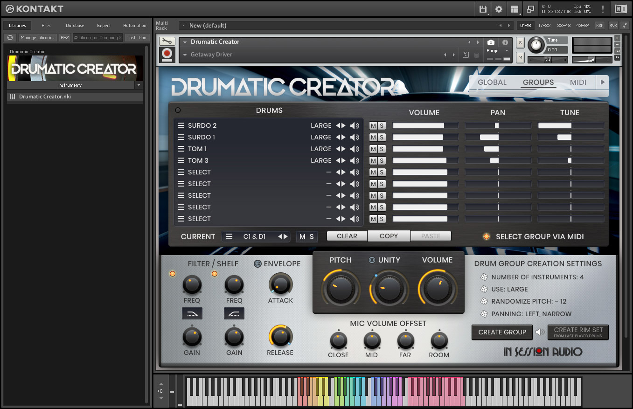Image resolution: width=633 pixels, height=409 pixels.
Task: Open TOM 3 hamburger menu icon
Action: pos(181,160)
